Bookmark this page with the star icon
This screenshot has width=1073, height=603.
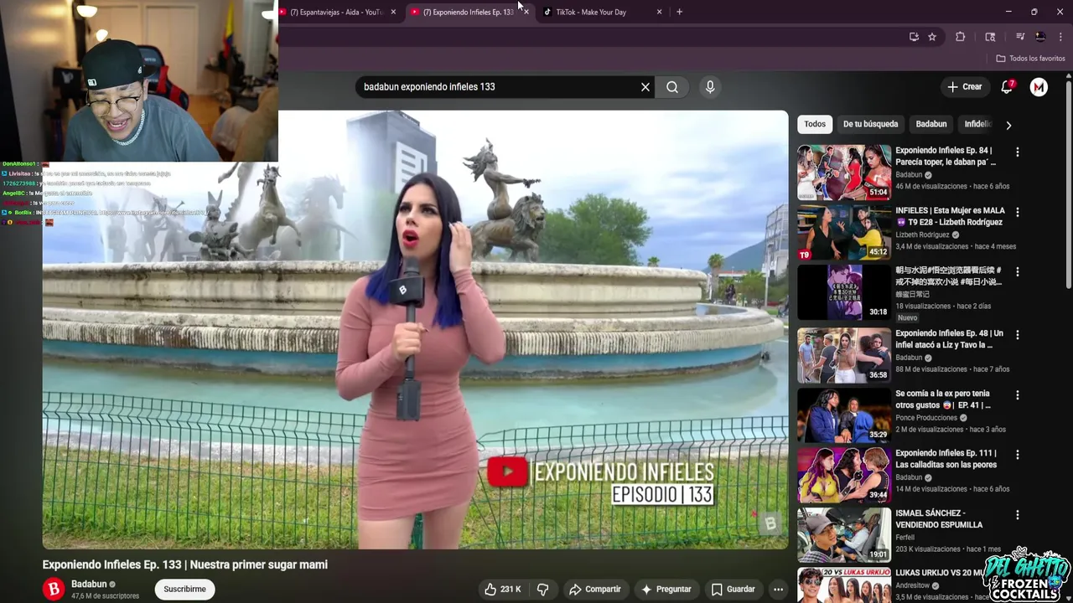point(932,37)
